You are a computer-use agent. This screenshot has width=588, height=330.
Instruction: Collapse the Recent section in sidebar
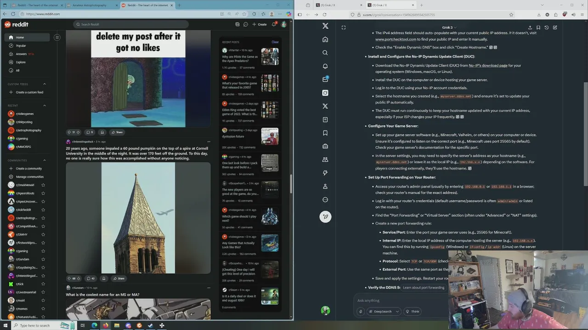(45, 105)
